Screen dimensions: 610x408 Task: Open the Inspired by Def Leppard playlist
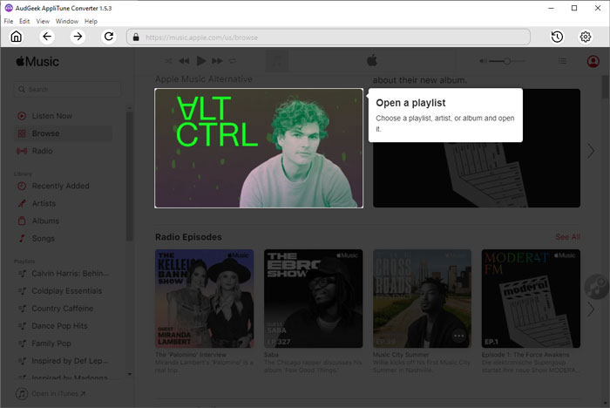[64, 361]
